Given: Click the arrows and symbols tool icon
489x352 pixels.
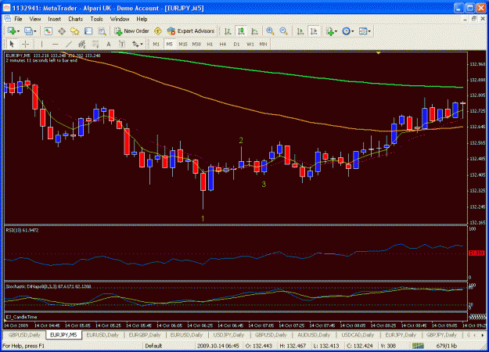Looking at the screenshot, I should tap(135, 44).
